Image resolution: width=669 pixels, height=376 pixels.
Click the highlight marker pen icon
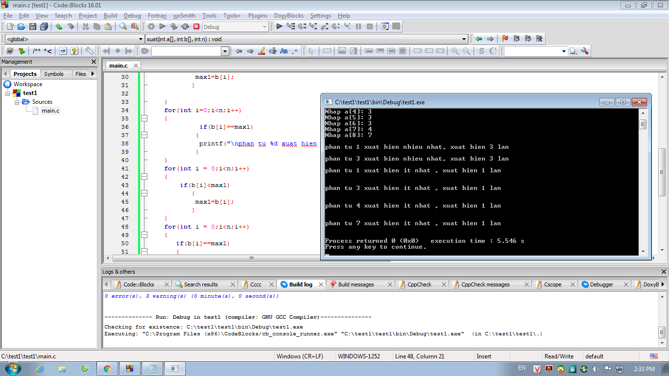click(262, 51)
